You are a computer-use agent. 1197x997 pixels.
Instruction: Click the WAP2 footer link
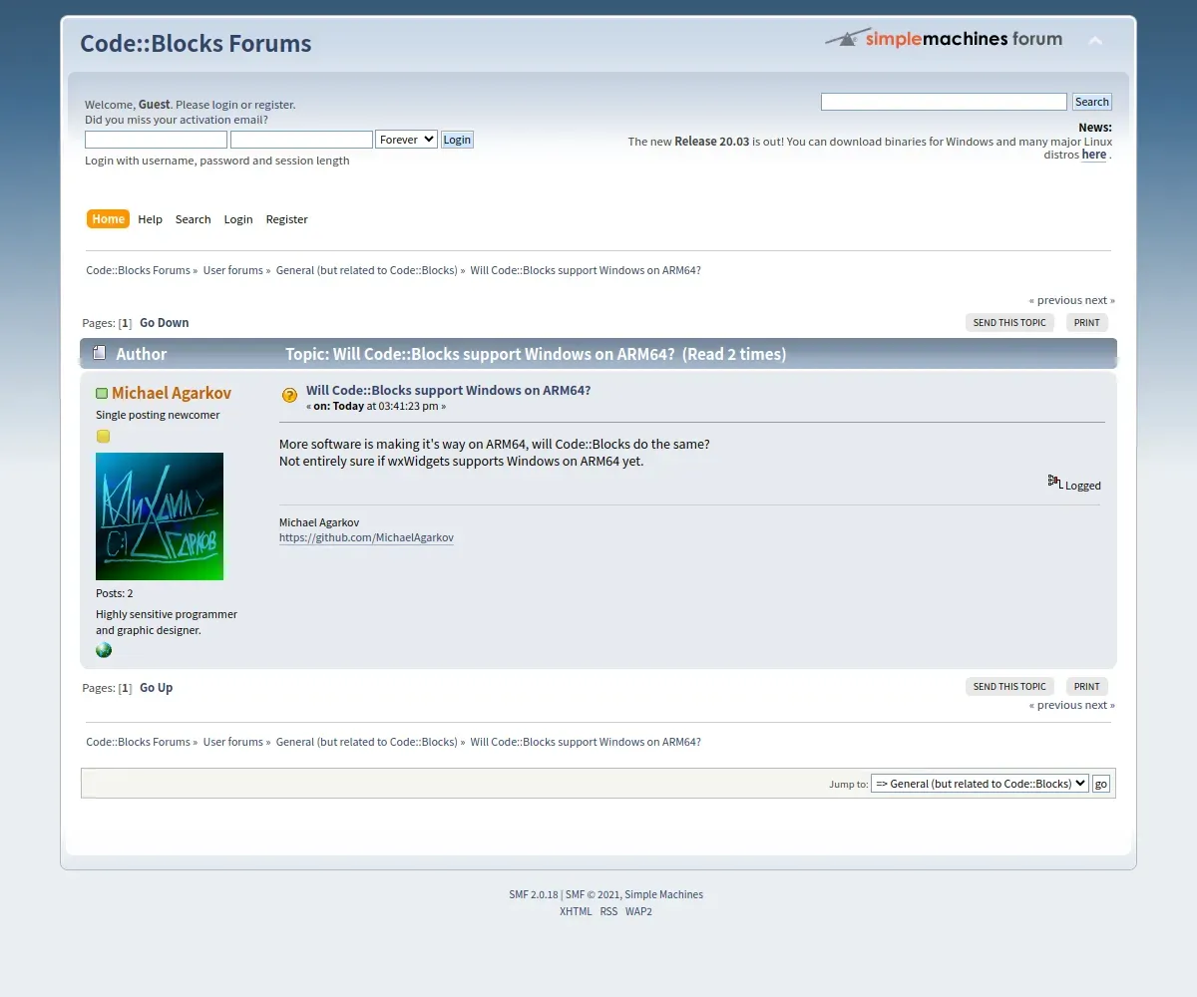(x=638, y=911)
